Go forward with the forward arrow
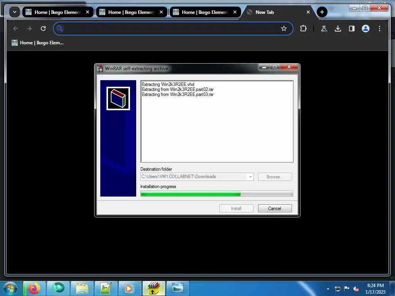Viewport: 395px width, 296px height. click(29, 29)
